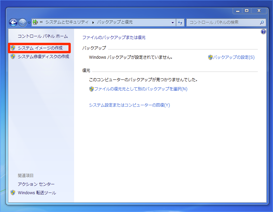Open the recent pages dropdown arrow

pyautogui.click(x=29, y=23)
